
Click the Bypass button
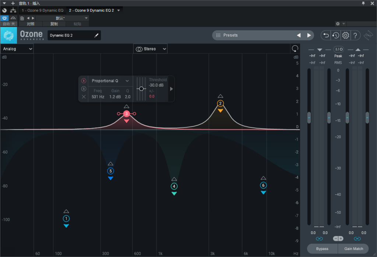point(322,249)
